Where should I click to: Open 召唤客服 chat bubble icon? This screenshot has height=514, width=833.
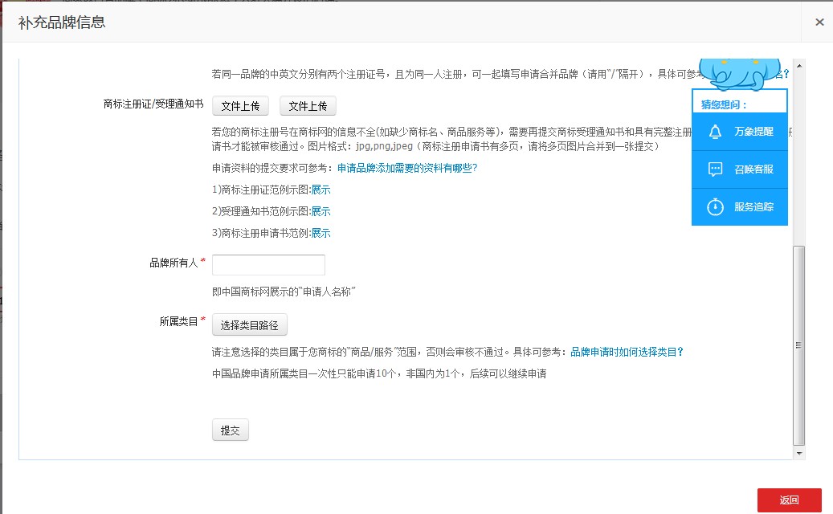(x=715, y=169)
